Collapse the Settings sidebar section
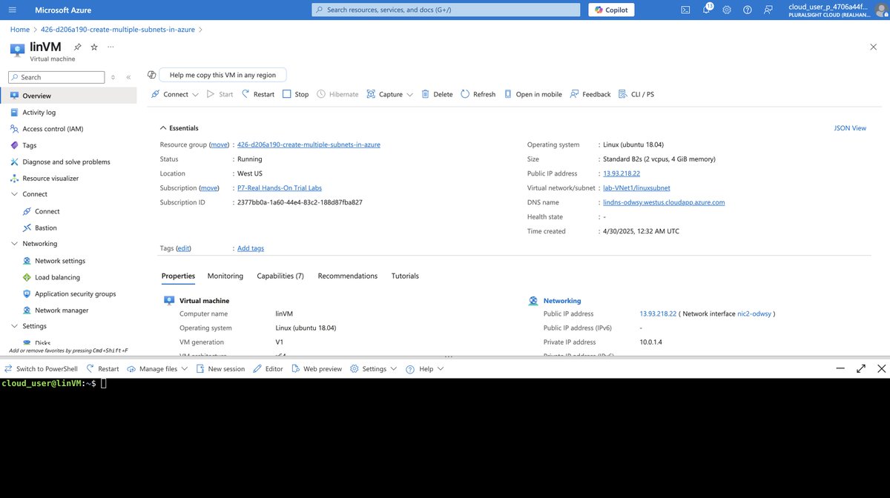Viewport: 890px width, 498px height. point(15,326)
